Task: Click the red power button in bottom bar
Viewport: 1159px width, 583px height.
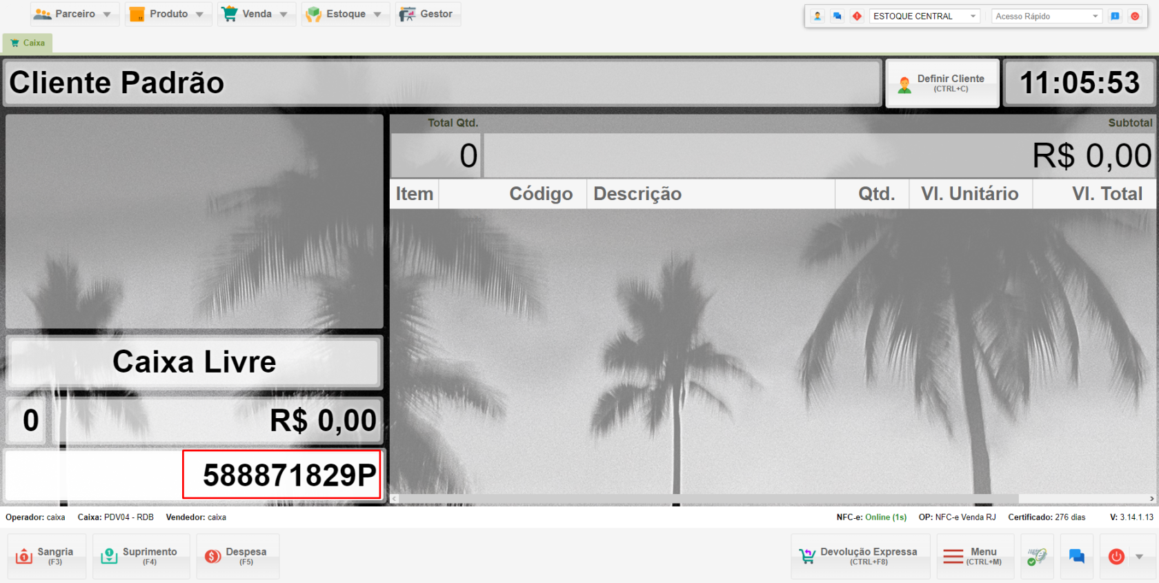Action: tap(1116, 556)
